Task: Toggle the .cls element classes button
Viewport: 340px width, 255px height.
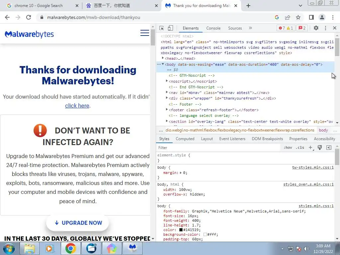Action: [x=300, y=148]
